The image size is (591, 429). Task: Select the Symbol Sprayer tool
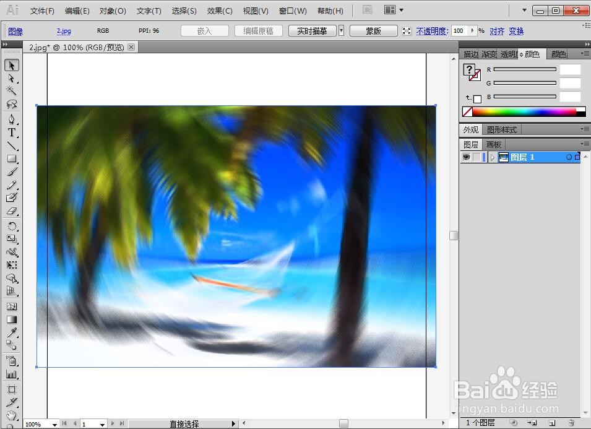[x=12, y=361]
